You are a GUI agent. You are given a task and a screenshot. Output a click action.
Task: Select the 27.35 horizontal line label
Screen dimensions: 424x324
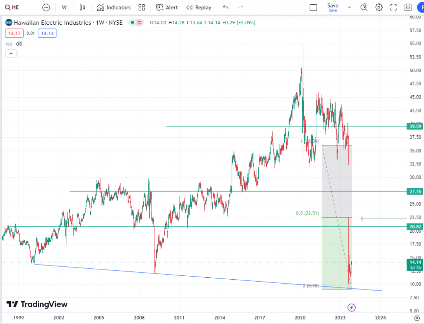click(415, 191)
